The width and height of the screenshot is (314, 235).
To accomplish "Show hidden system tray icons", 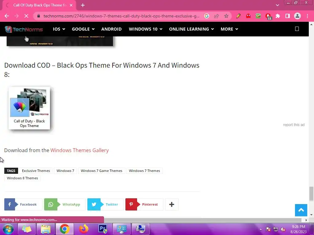I will 261,229.
